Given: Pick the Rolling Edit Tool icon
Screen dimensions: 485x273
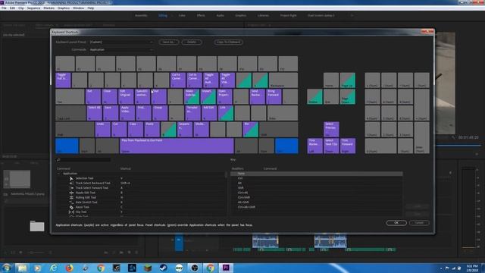Looking at the screenshot, I should pyautogui.click(x=71, y=197).
